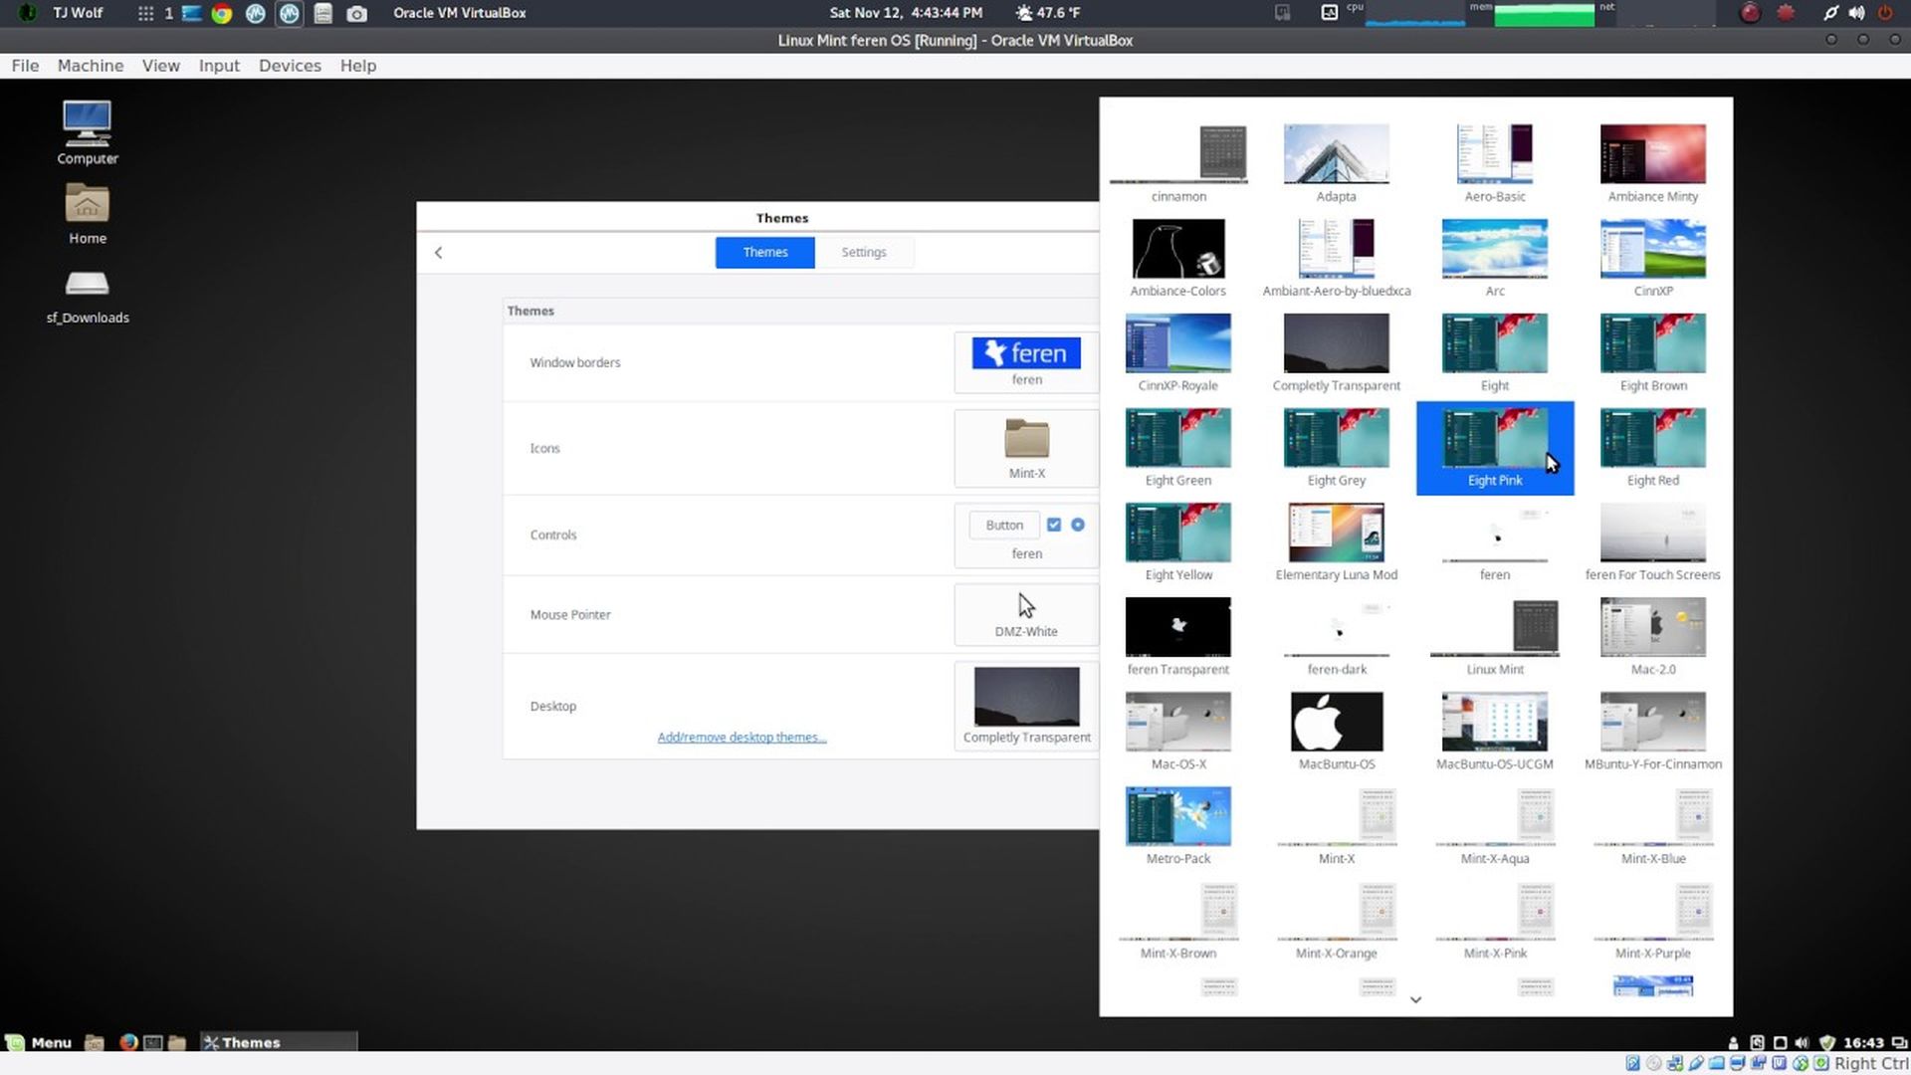This screenshot has width=1911, height=1075.
Task: Open VirtualBox File menu
Action: pos(25,66)
